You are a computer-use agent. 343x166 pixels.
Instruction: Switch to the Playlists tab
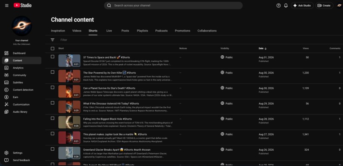143,31
